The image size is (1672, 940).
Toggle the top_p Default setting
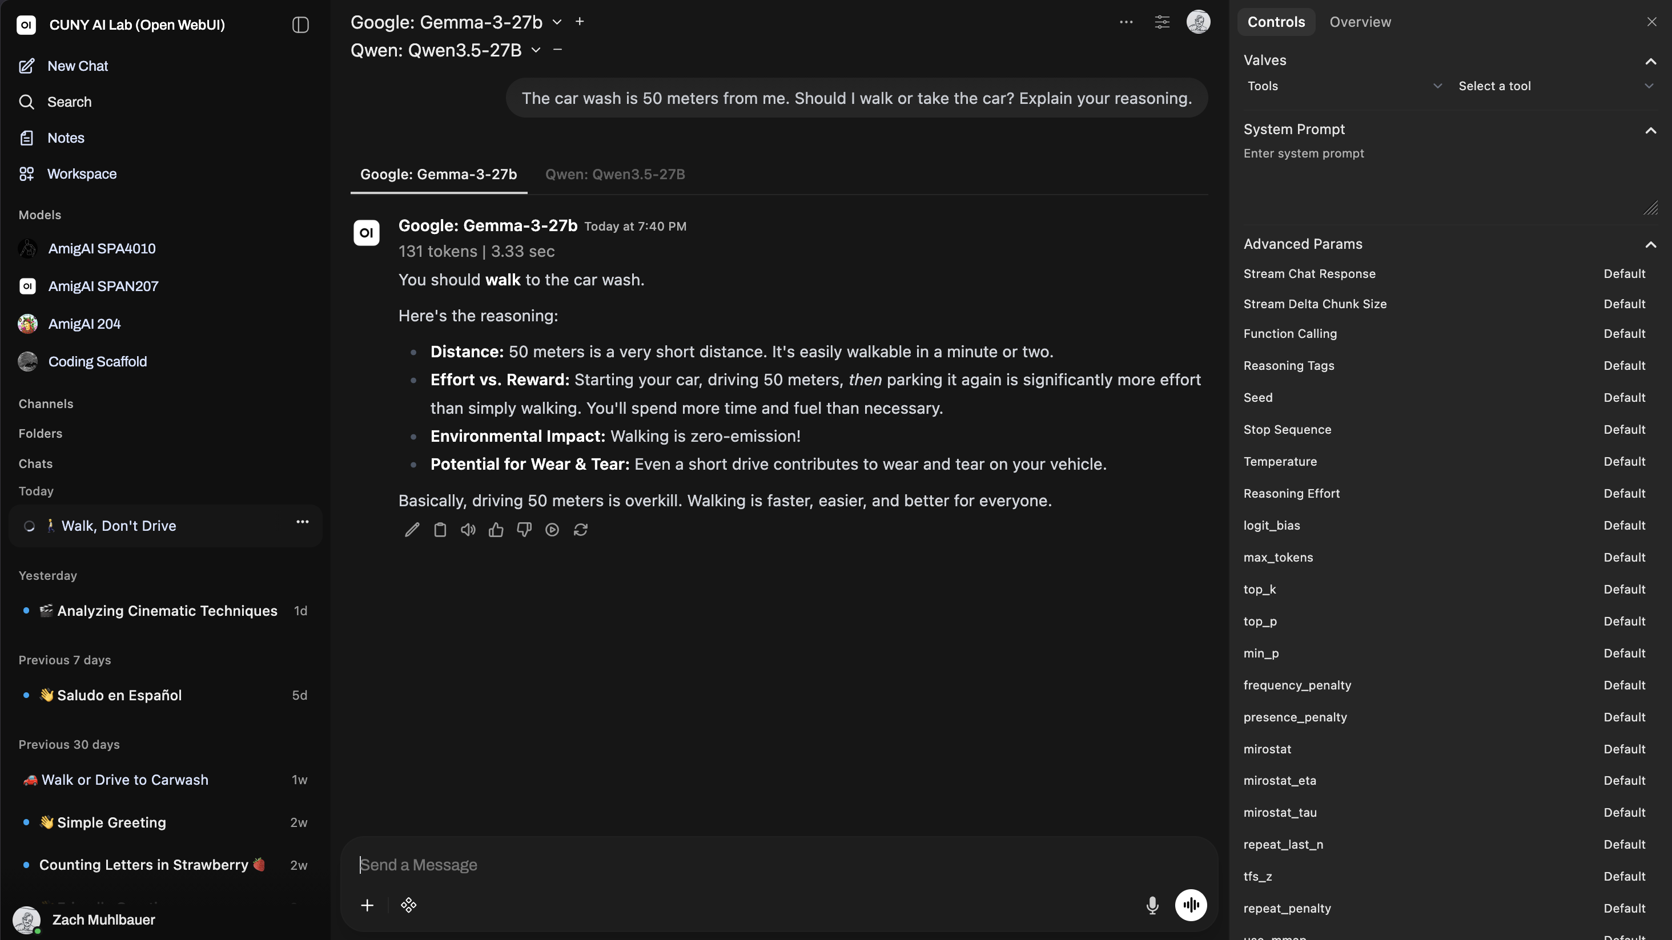tap(1625, 622)
